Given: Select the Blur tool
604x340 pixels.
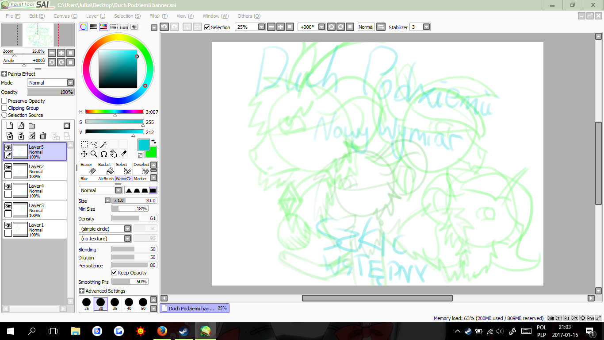Looking at the screenshot, I should [x=88, y=179].
